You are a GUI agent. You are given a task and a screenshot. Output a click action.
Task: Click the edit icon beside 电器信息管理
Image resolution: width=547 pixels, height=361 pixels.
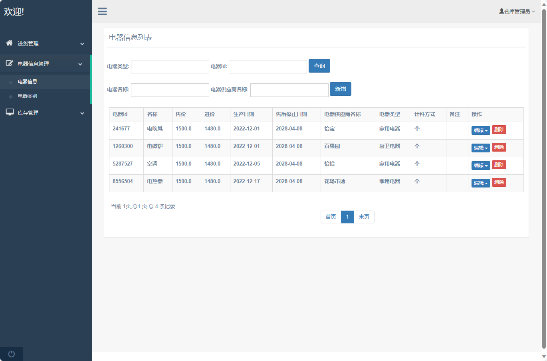click(x=9, y=63)
